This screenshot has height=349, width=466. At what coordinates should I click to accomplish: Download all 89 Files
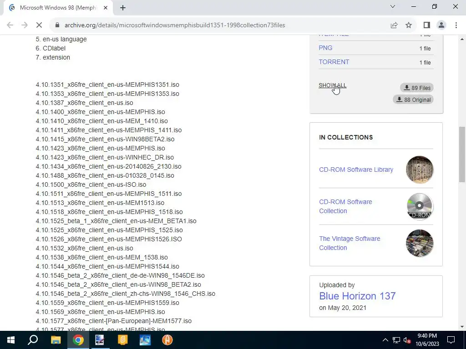pos(417,88)
